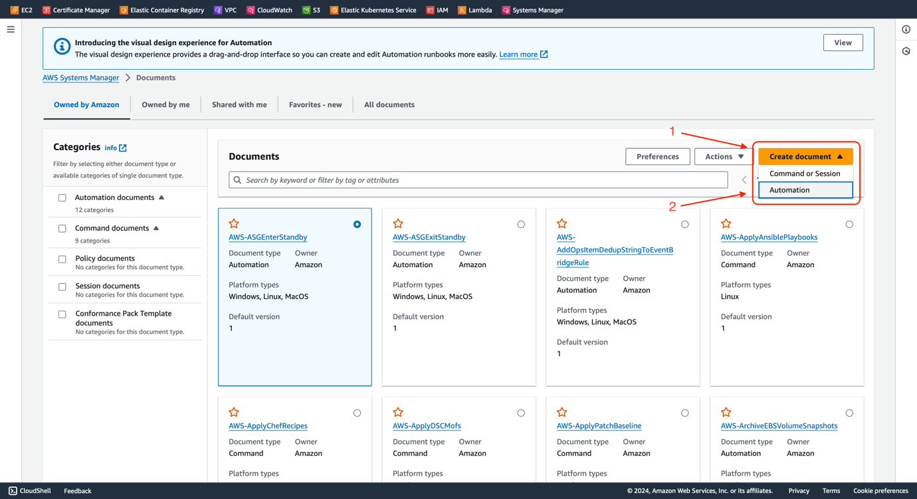Open Elastic Kubernetes Service shortcut icon

pos(334,10)
